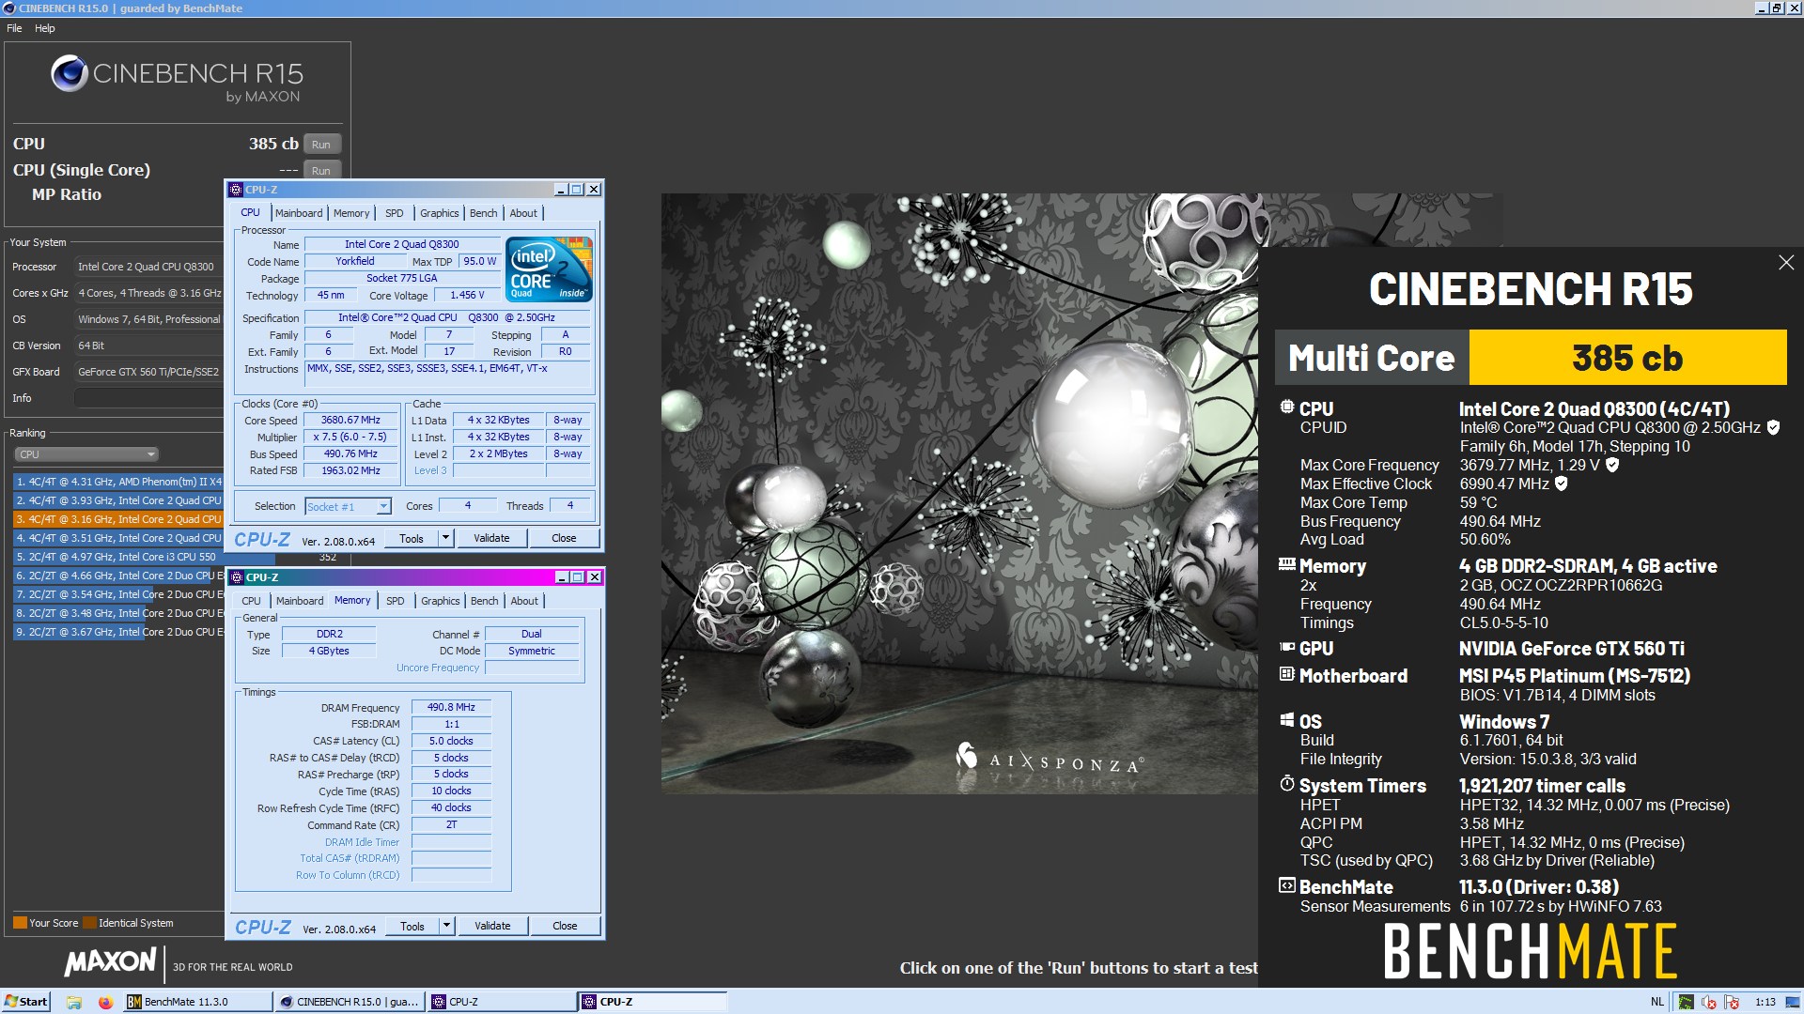This screenshot has height=1014, width=1804.
Task: Click the CPU chip icon in BenchMate panel
Action: [x=1286, y=407]
